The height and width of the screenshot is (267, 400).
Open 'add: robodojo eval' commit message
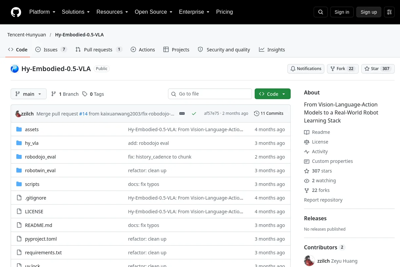pos(148,143)
